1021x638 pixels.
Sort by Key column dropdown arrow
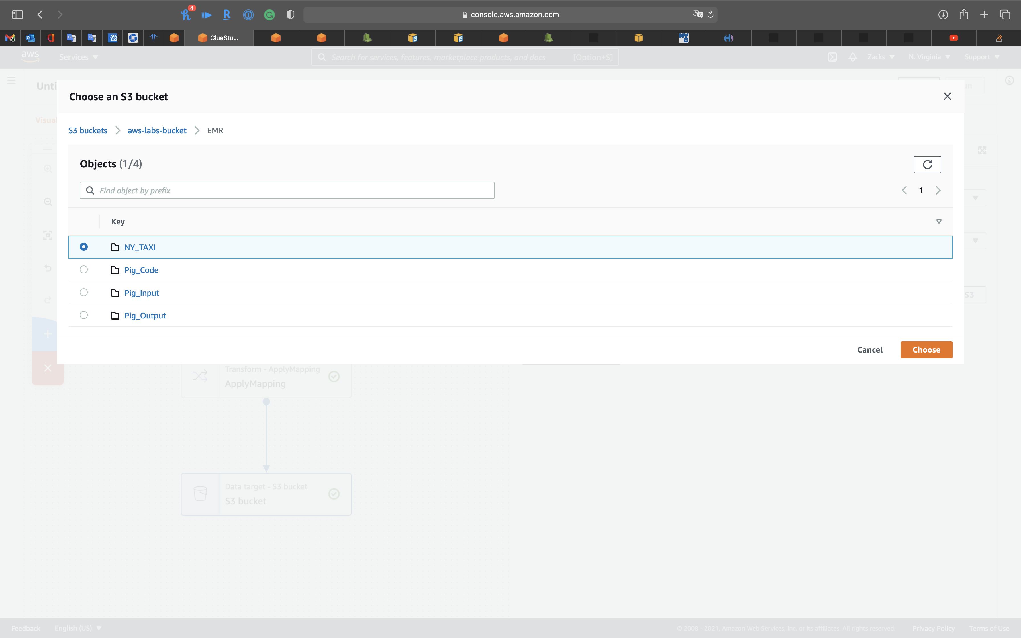(x=939, y=222)
